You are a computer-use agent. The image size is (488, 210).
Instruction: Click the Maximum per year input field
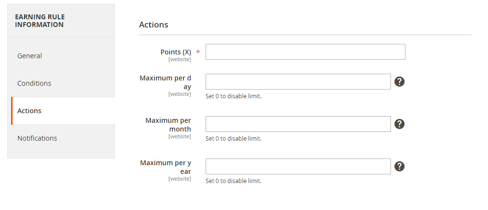pyautogui.click(x=298, y=167)
